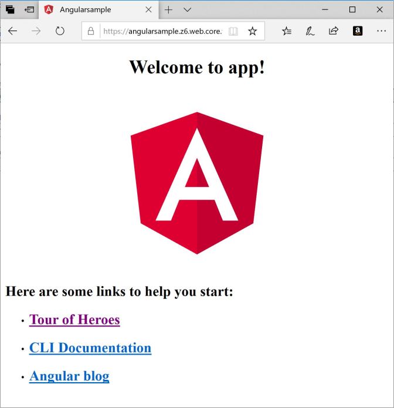Image resolution: width=394 pixels, height=408 pixels.
Task: Share this page
Action: click(x=334, y=31)
